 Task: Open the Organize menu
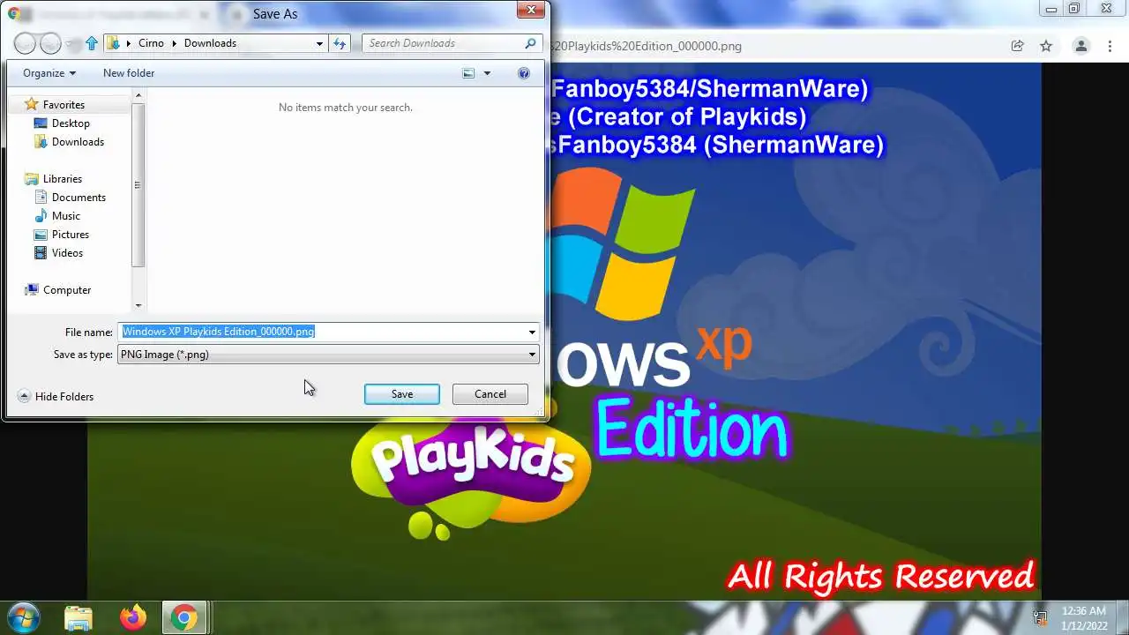point(49,73)
